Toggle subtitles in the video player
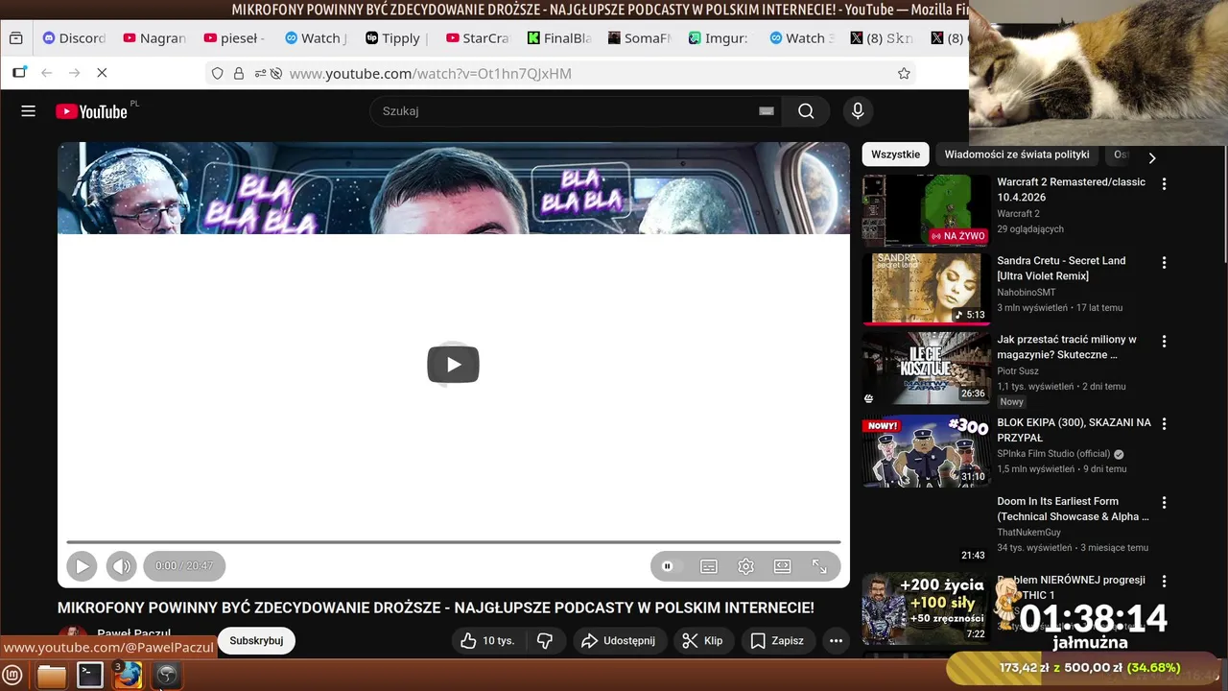 [x=709, y=566]
